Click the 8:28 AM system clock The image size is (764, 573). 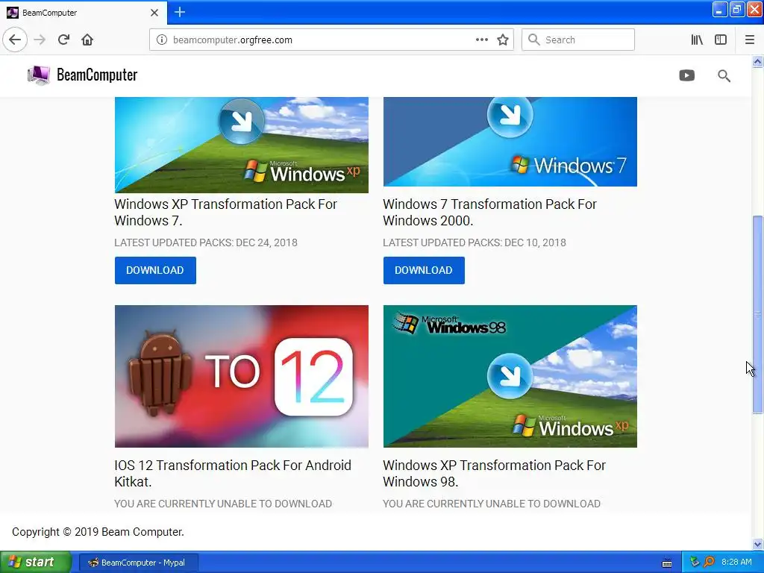click(736, 563)
